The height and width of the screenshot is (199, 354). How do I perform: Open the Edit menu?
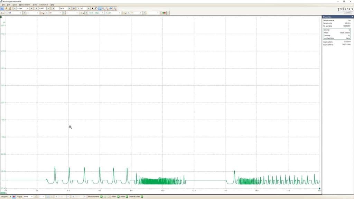tap(9, 5)
